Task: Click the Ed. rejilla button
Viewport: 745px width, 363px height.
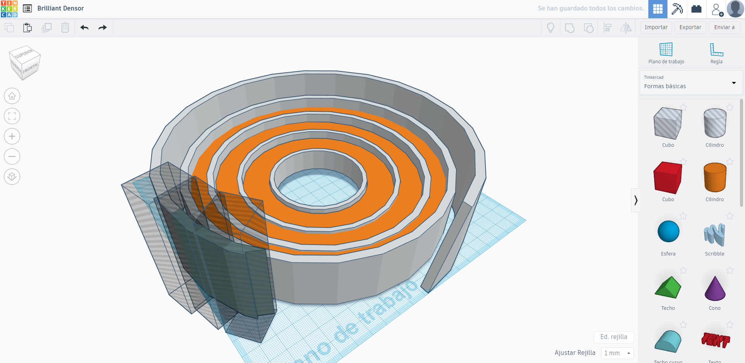Action: pyautogui.click(x=614, y=337)
